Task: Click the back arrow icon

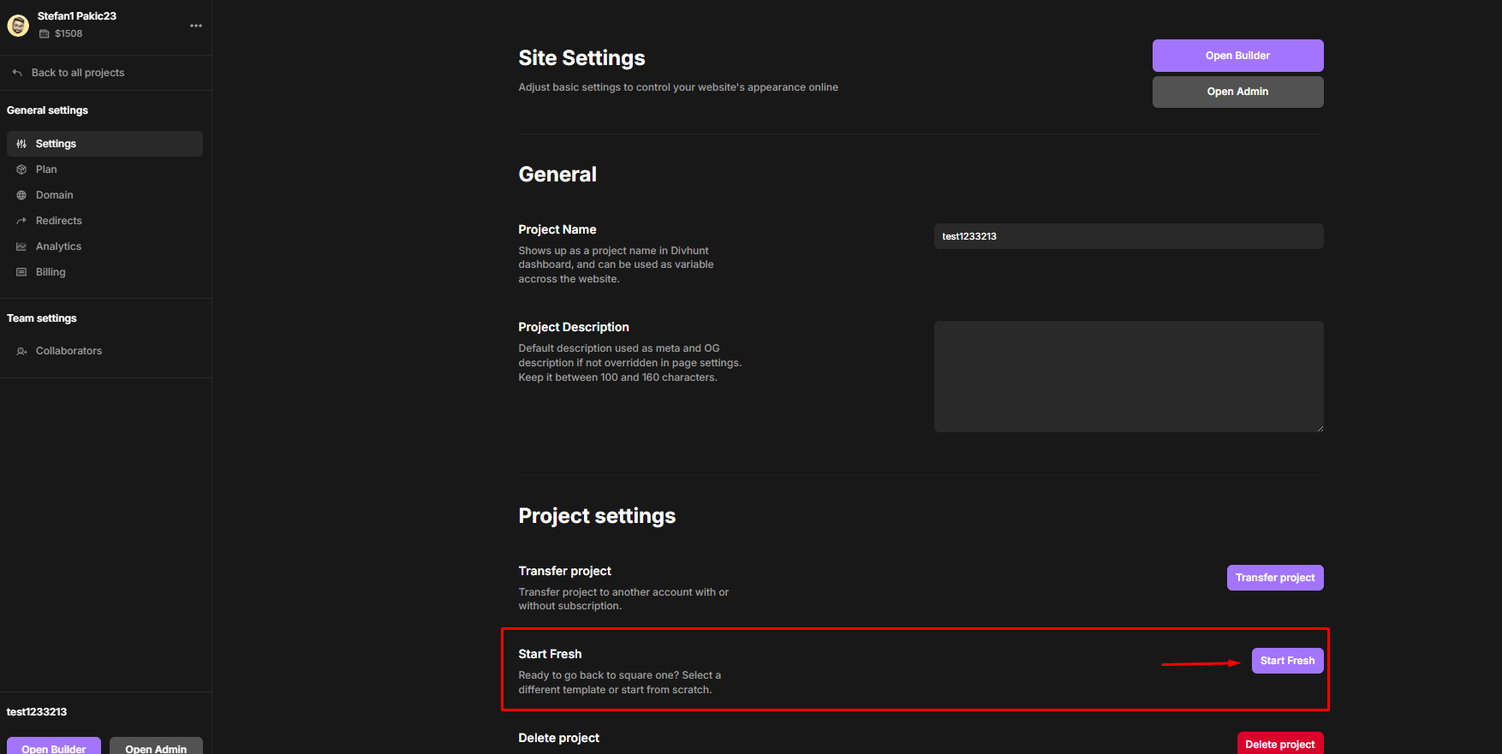Action: [x=17, y=73]
